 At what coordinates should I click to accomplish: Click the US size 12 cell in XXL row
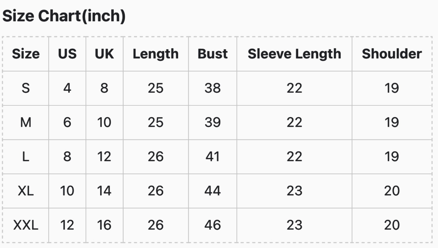67,225
